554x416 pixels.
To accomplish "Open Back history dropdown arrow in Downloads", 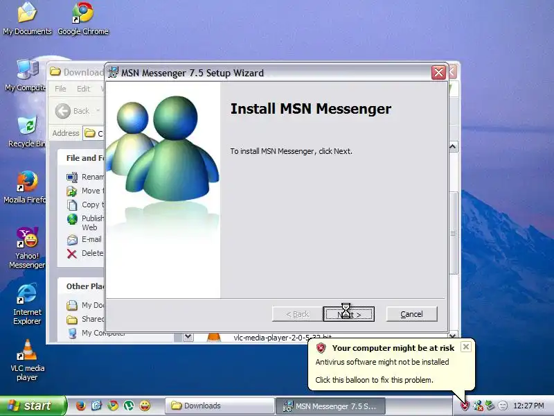I will click(98, 111).
